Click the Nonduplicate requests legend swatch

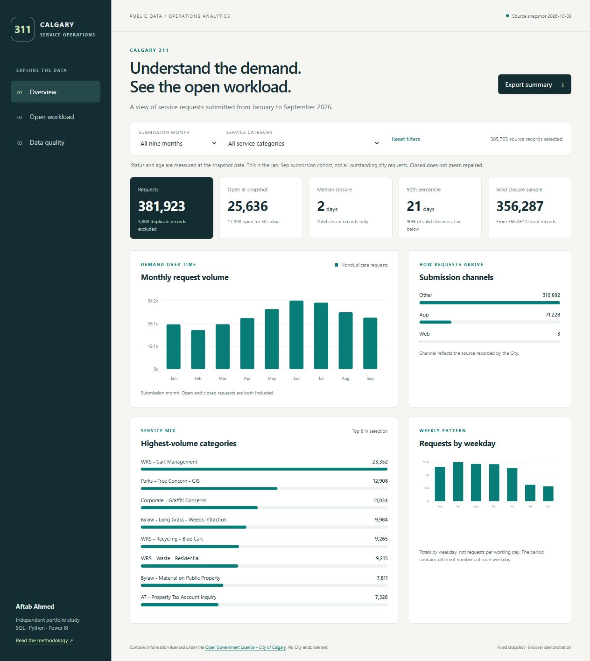click(x=336, y=265)
